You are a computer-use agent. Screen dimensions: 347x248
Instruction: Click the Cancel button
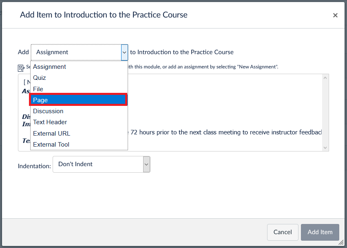coord(283,232)
